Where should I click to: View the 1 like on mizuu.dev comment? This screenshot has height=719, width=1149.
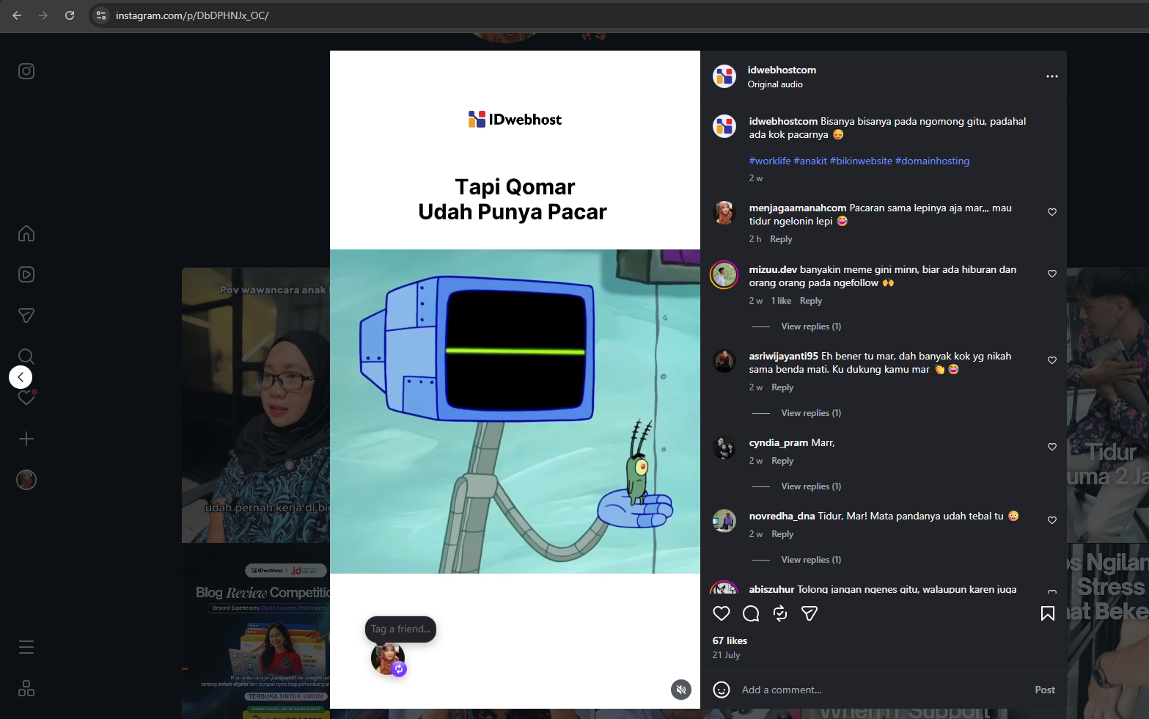tap(781, 301)
